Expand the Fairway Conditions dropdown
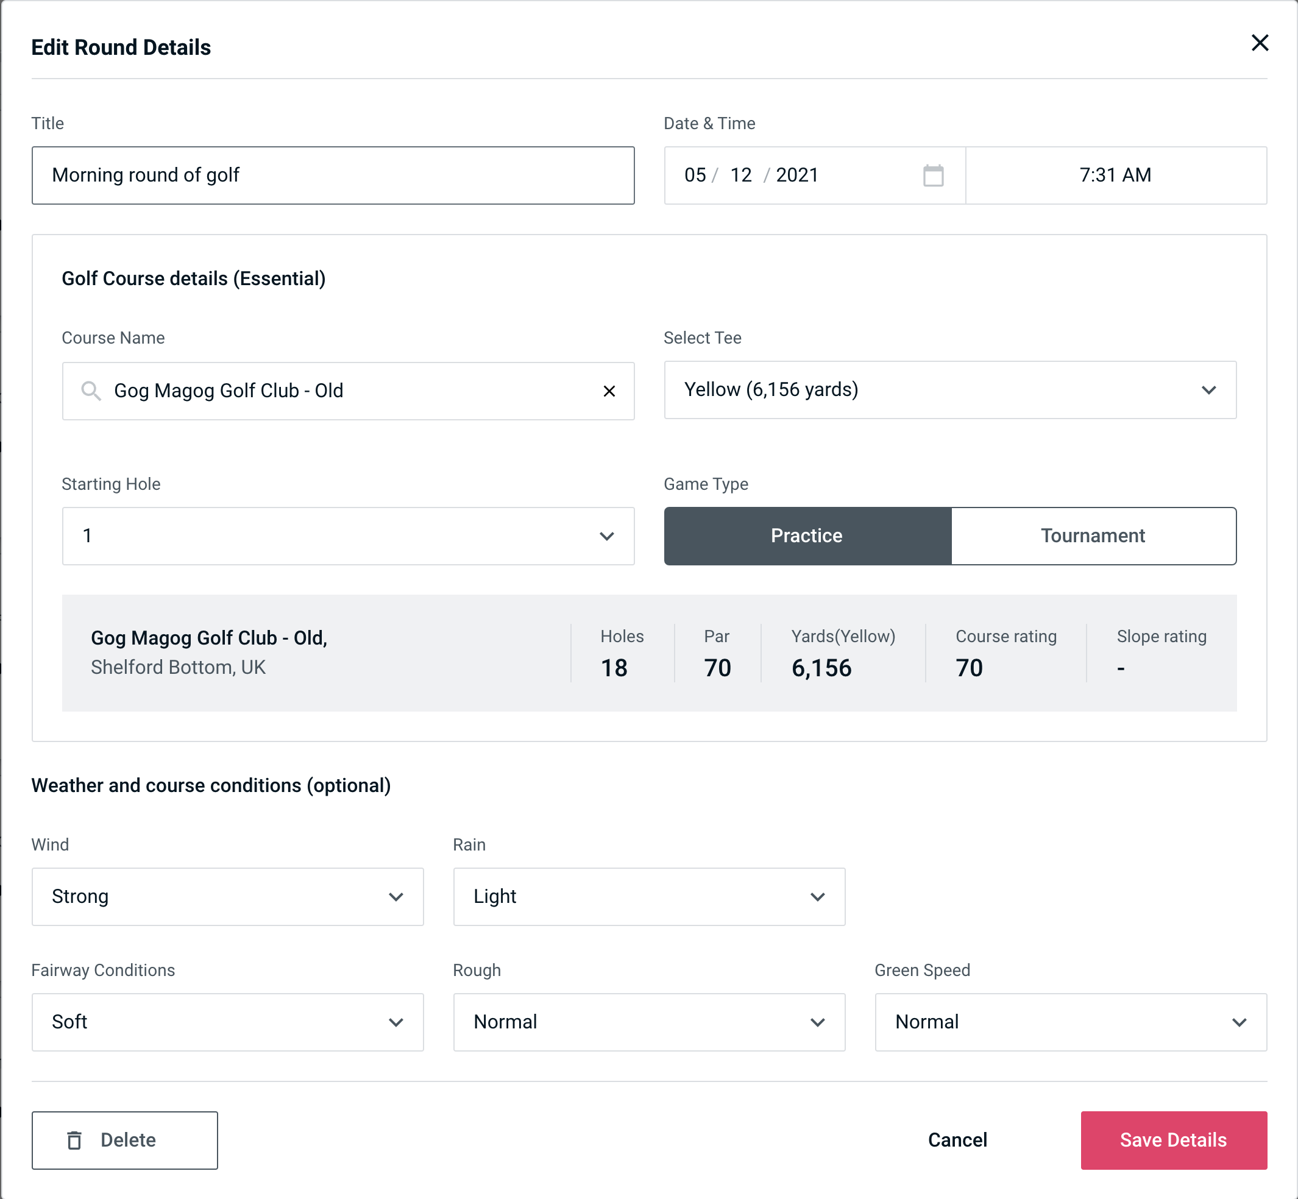 (226, 1022)
